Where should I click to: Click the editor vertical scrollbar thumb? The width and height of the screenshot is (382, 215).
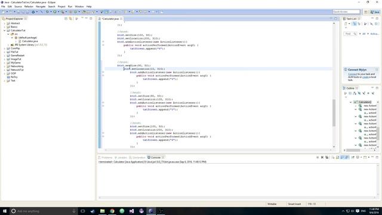(x=334, y=113)
